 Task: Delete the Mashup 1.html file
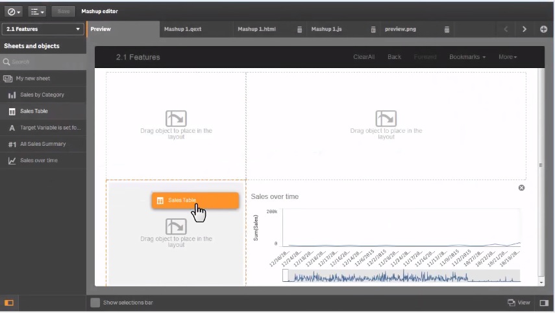(x=299, y=30)
